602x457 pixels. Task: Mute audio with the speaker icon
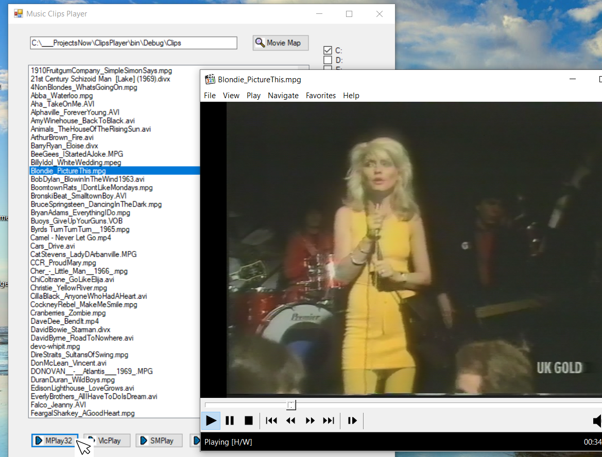pos(597,421)
